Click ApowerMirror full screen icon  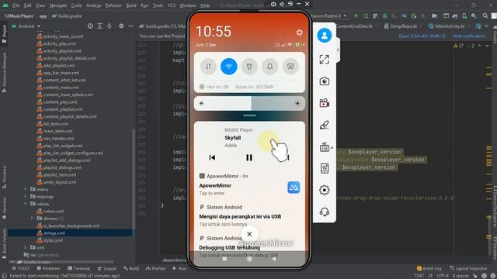point(325,59)
